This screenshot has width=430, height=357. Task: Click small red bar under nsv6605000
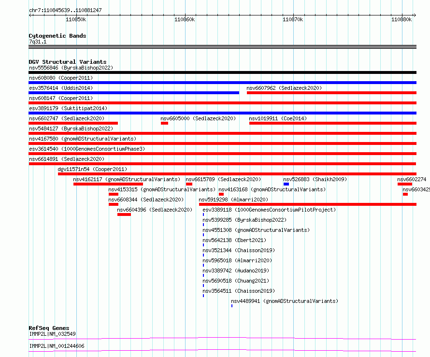point(165,123)
